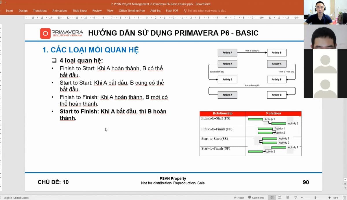This screenshot has height=200, width=347.
Task: Click the Start-to-Start (SS) table cell
Action: 223,142
